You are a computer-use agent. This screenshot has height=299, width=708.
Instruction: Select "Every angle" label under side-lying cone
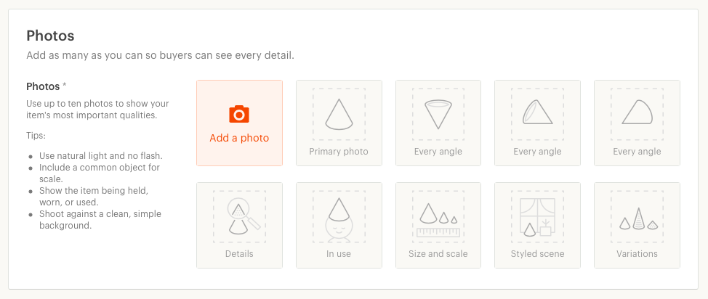pyautogui.click(x=637, y=152)
